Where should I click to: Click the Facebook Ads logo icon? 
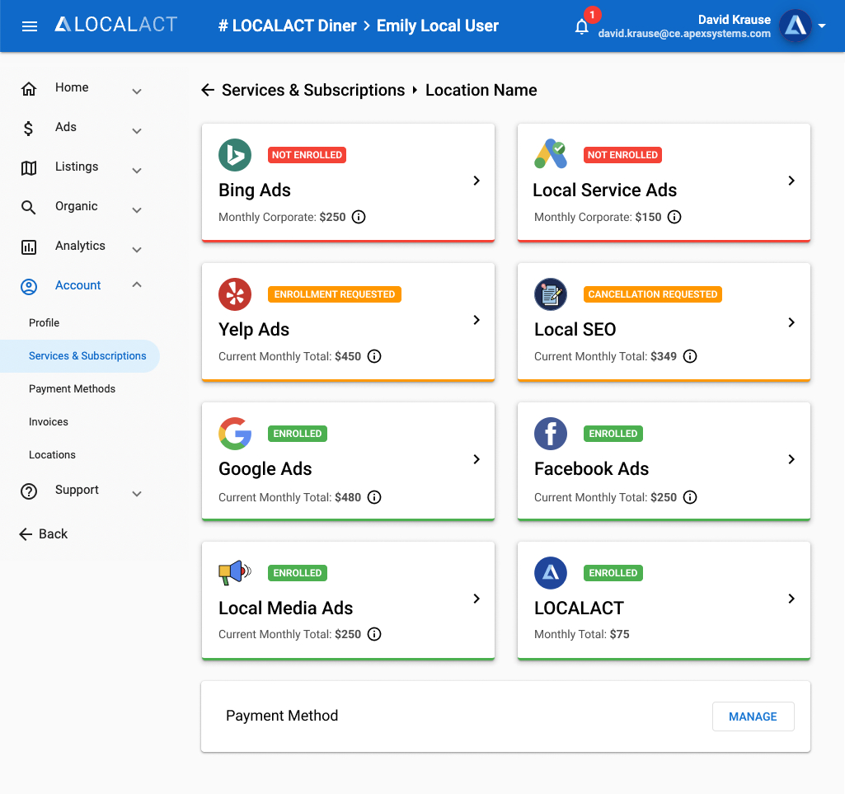(x=551, y=434)
